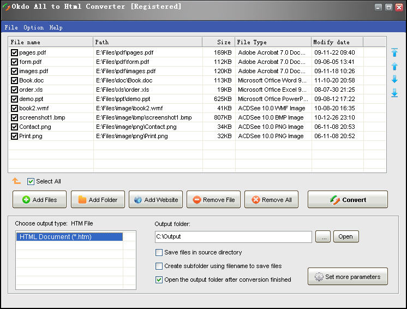Image resolution: width=407 pixels, height=309 pixels.
Task: Enable Save files in source directory
Action: (159, 253)
